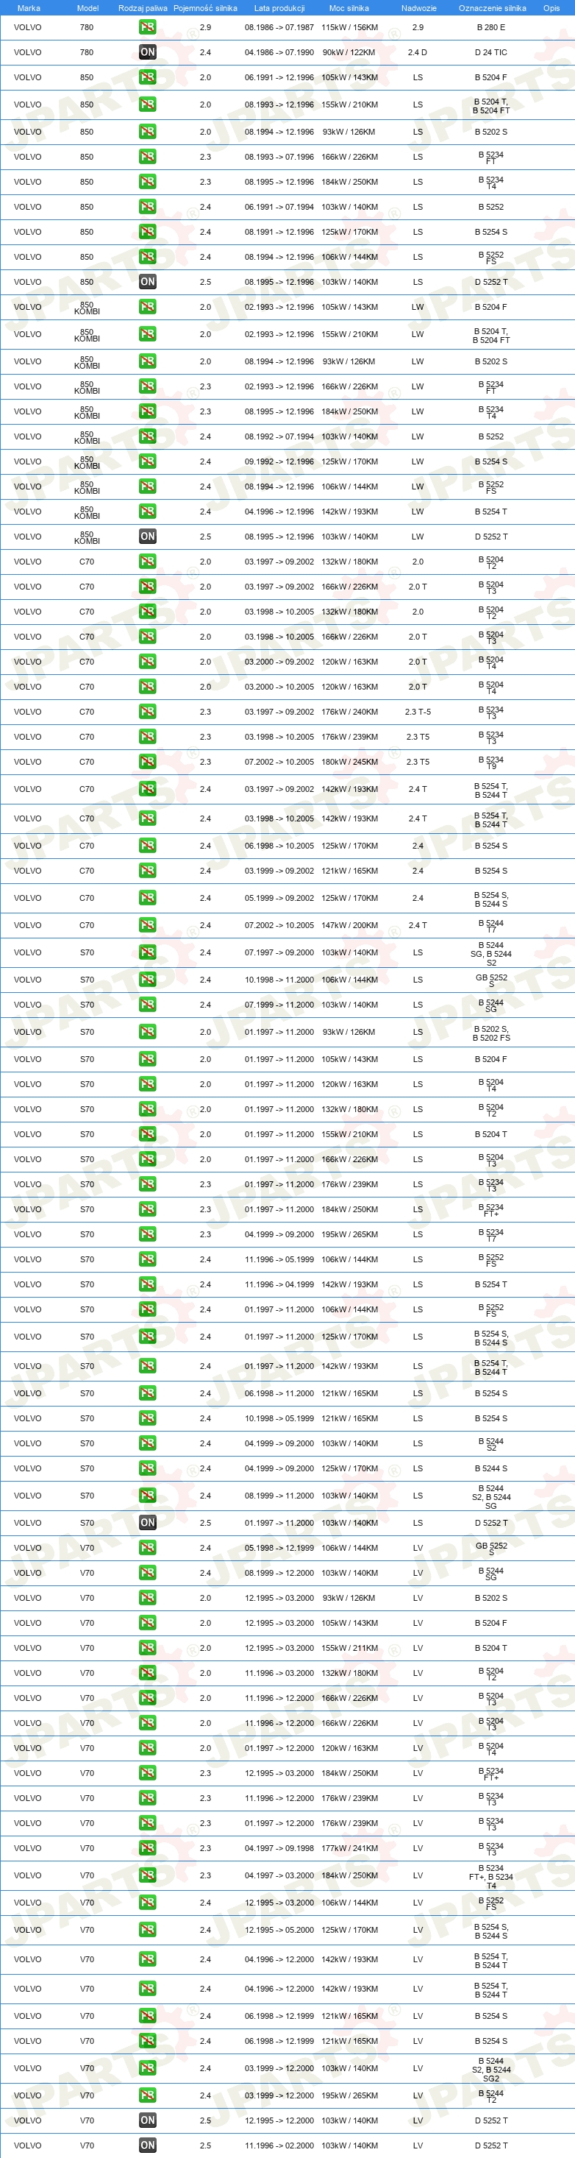
Task: Click the Marka column header
Action: point(29,7)
